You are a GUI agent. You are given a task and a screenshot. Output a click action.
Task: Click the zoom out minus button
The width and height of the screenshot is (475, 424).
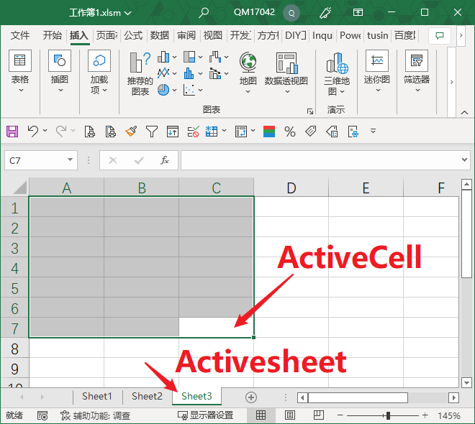tap(340, 415)
